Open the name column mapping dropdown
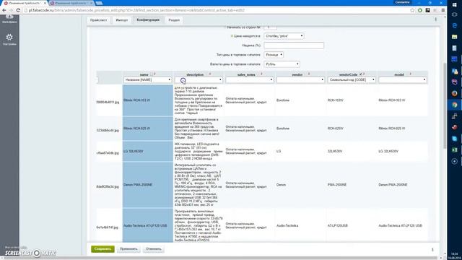The width and height of the screenshot is (462, 260). [x=147, y=80]
